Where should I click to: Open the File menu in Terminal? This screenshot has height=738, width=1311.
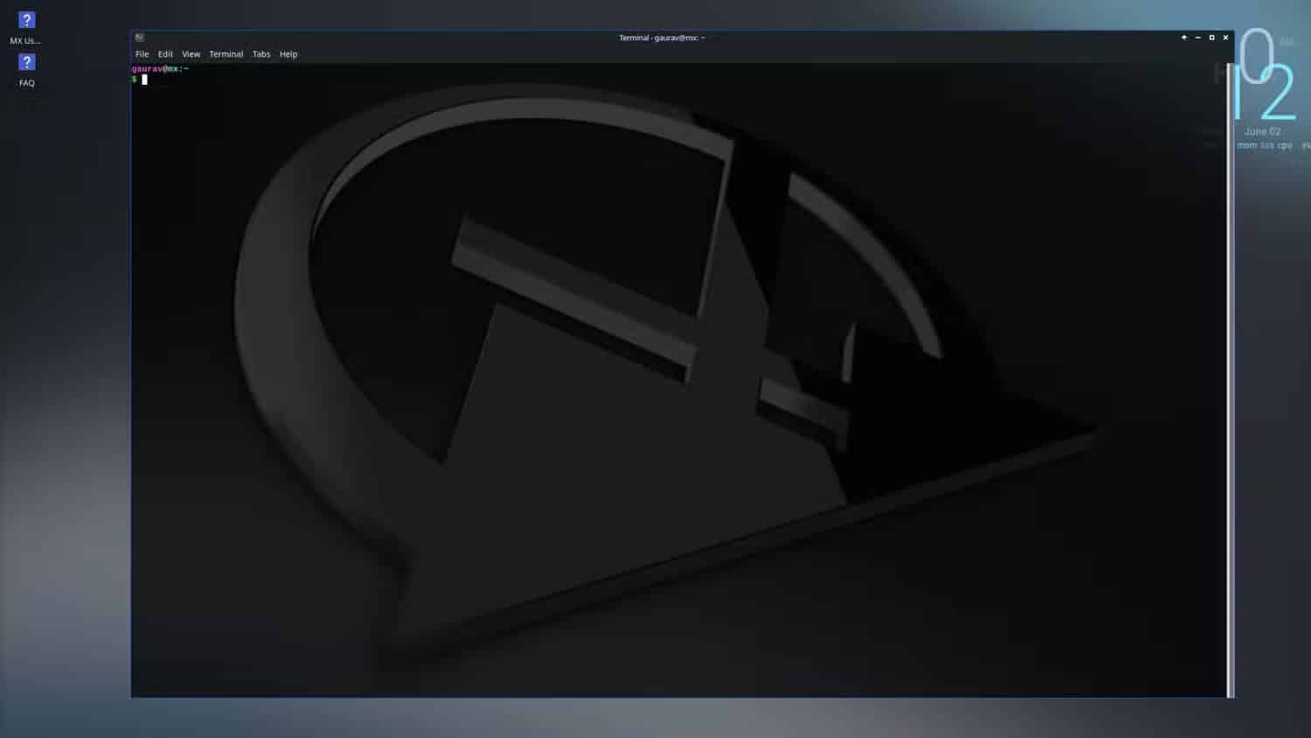point(142,54)
